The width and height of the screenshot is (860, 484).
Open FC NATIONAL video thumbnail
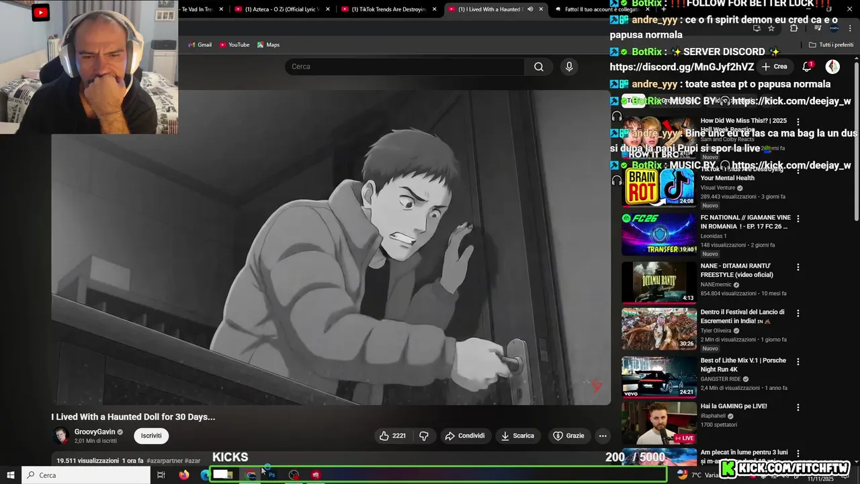659,235
